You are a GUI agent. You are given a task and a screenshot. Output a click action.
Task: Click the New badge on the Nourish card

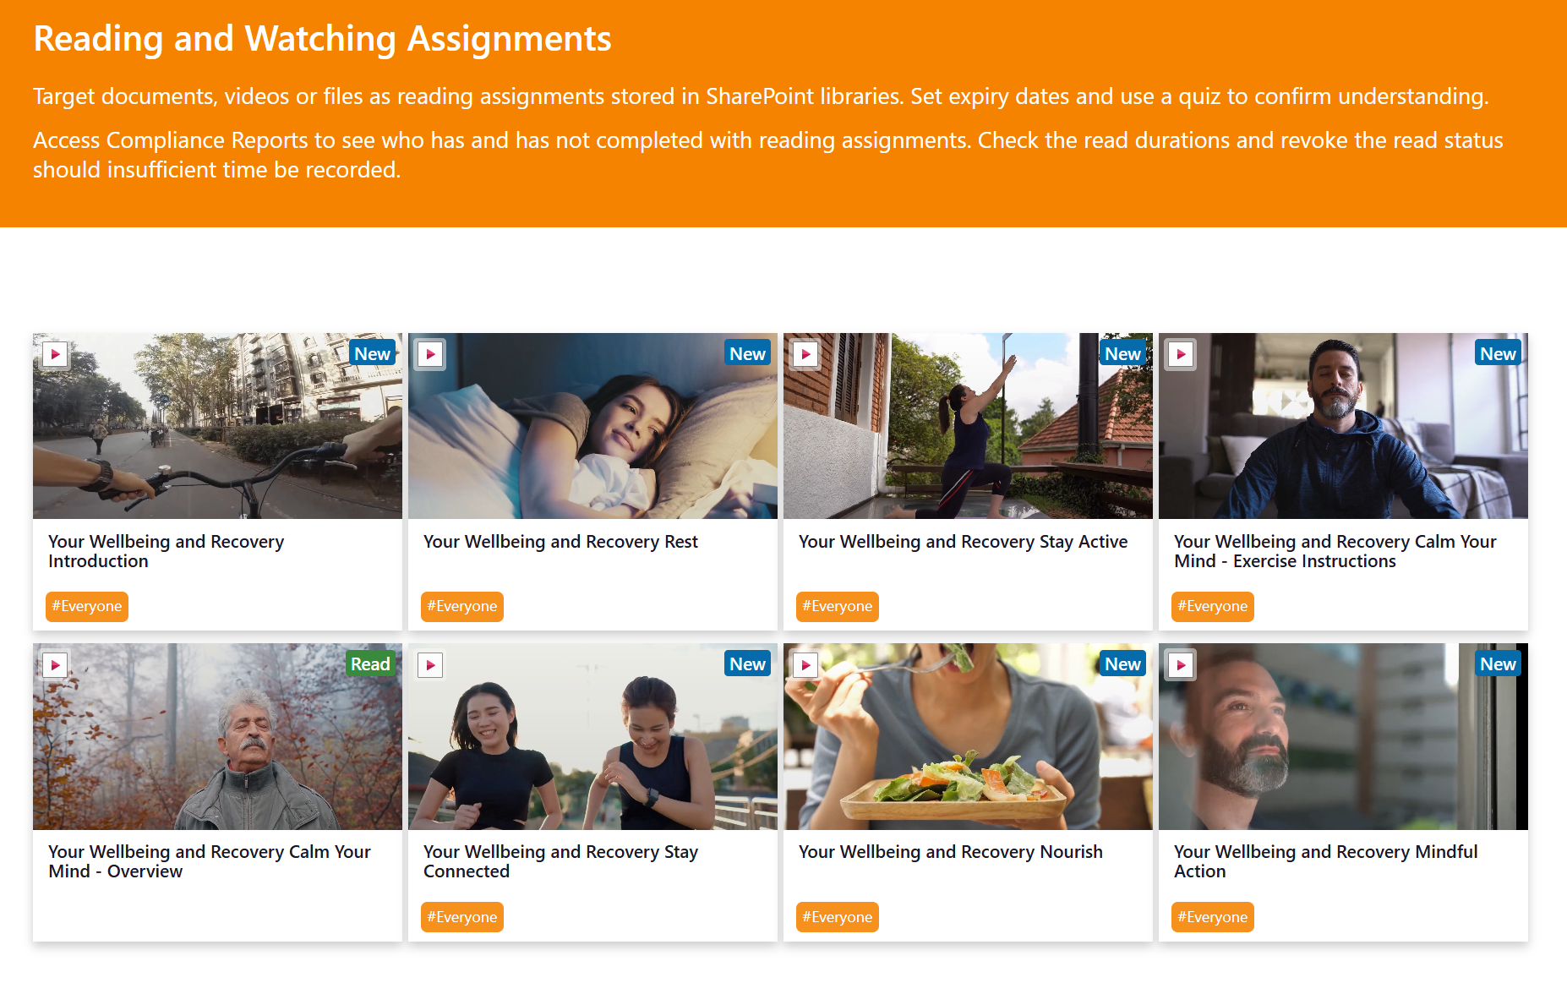point(1123,664)
